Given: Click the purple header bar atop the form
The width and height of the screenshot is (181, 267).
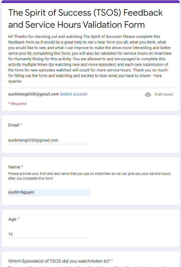Looking at the screenshot, I should (90, 2).
